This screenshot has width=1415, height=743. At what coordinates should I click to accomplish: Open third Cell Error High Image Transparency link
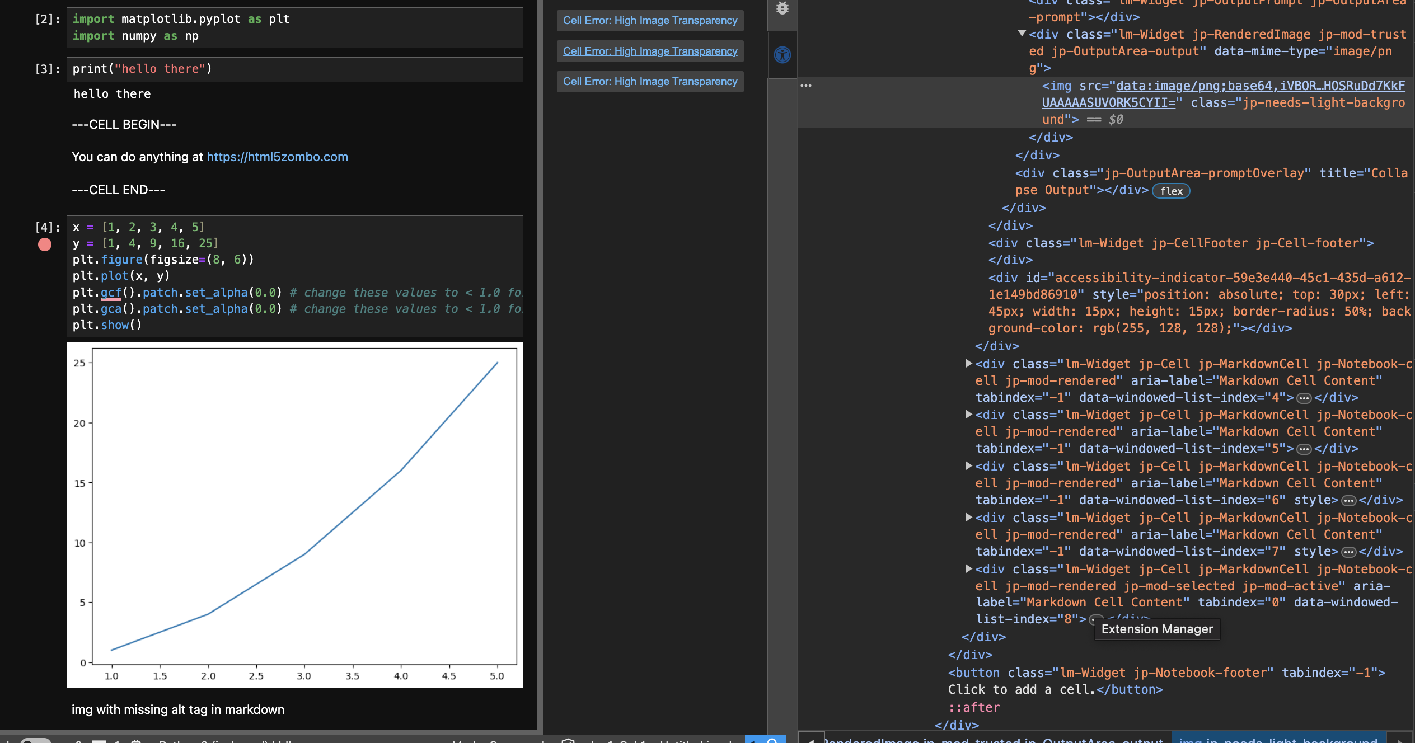point(650,81)
